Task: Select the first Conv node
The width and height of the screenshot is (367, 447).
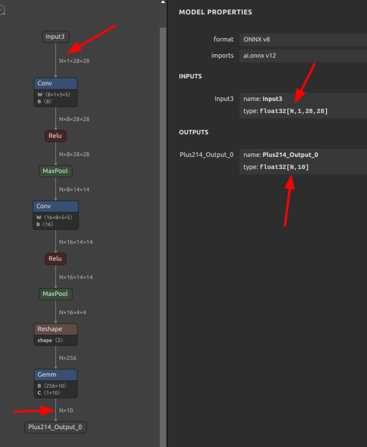Action: tap(55, 92)
